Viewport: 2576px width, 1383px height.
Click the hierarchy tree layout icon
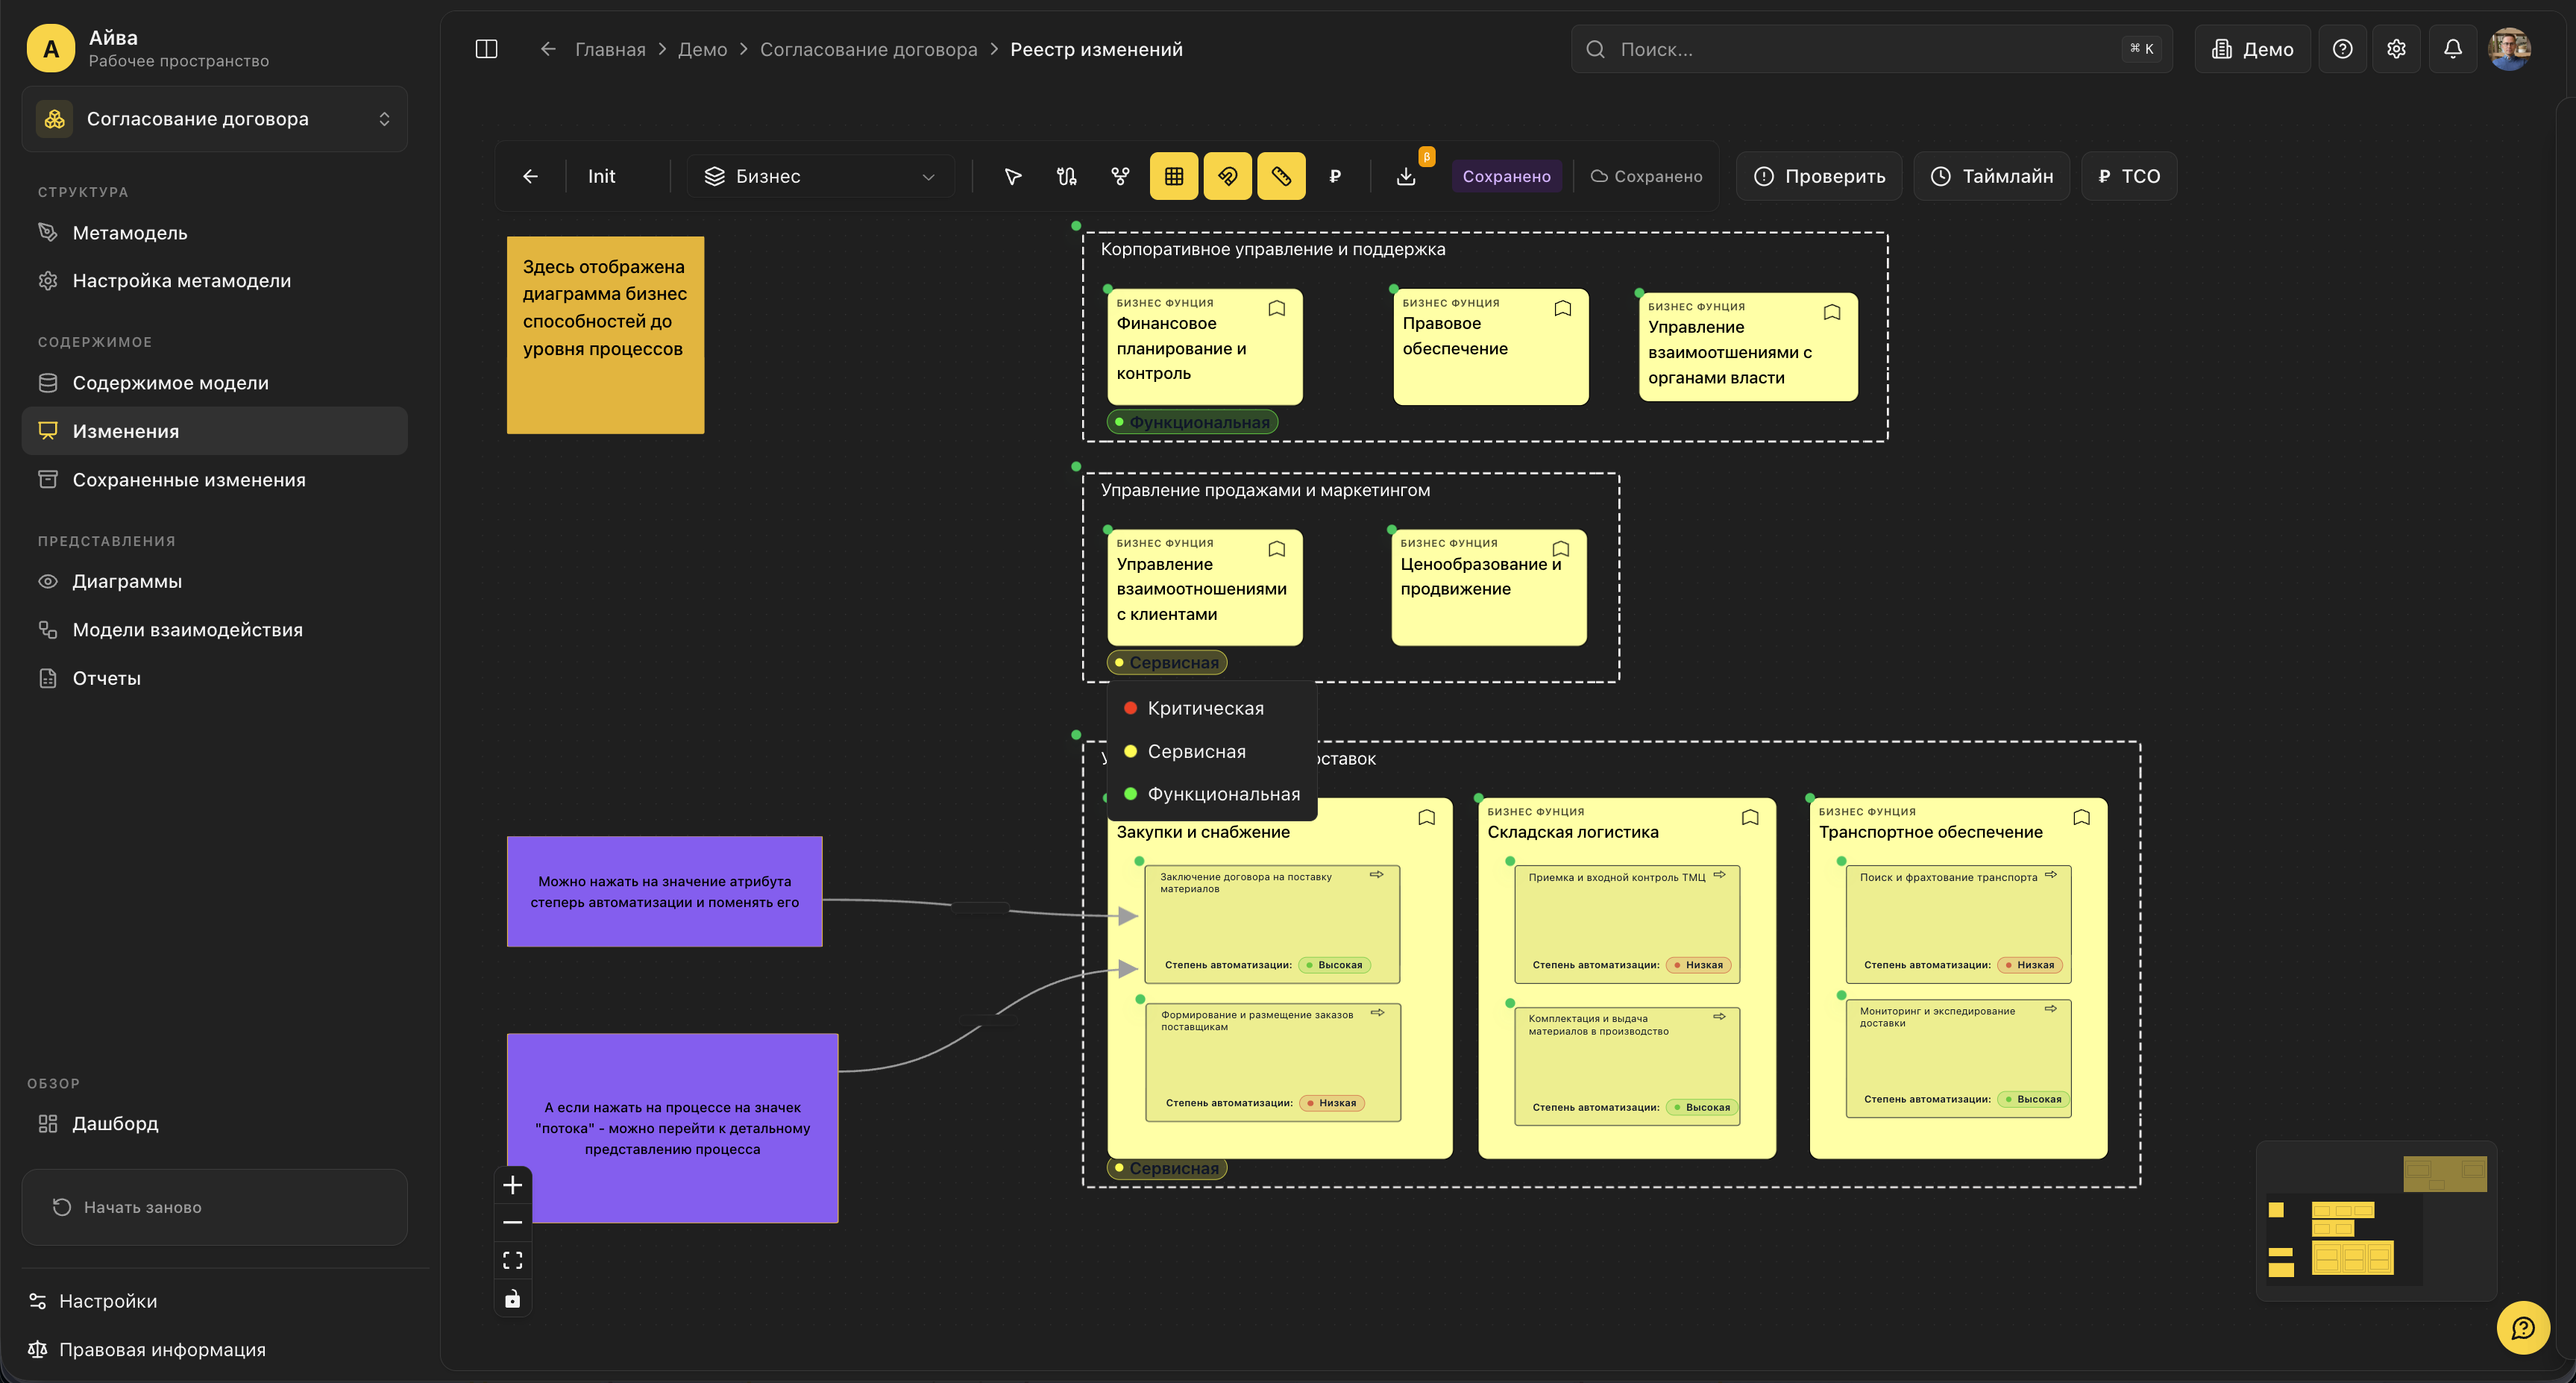[x=1120, y=176]
